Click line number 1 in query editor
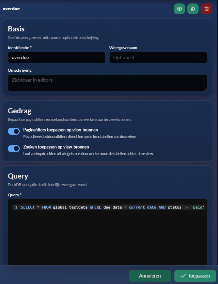This screenshot has height=284, width=218. click(16, 207)
